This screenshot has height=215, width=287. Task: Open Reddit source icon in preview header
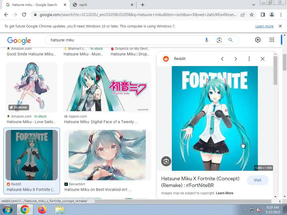tap(166, 59)
